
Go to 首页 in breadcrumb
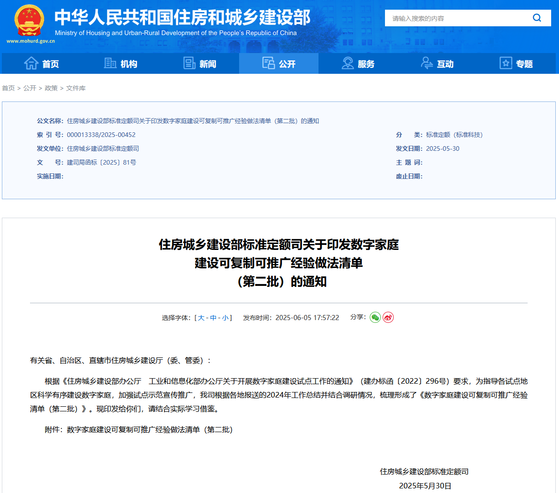[x=8, y=88]
